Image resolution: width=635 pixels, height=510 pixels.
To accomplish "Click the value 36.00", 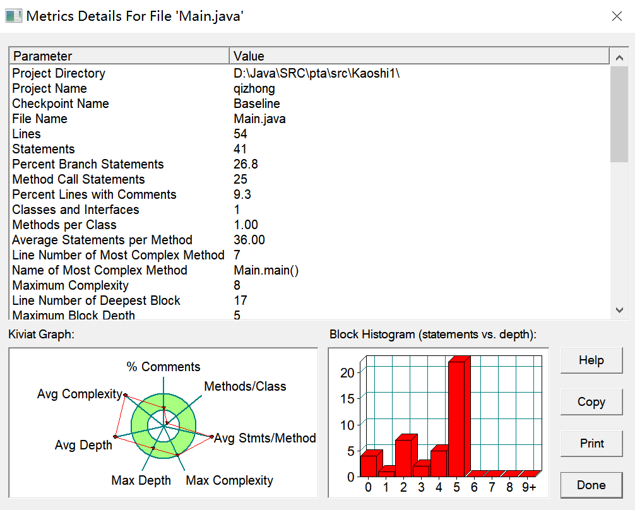I will 249,240.
